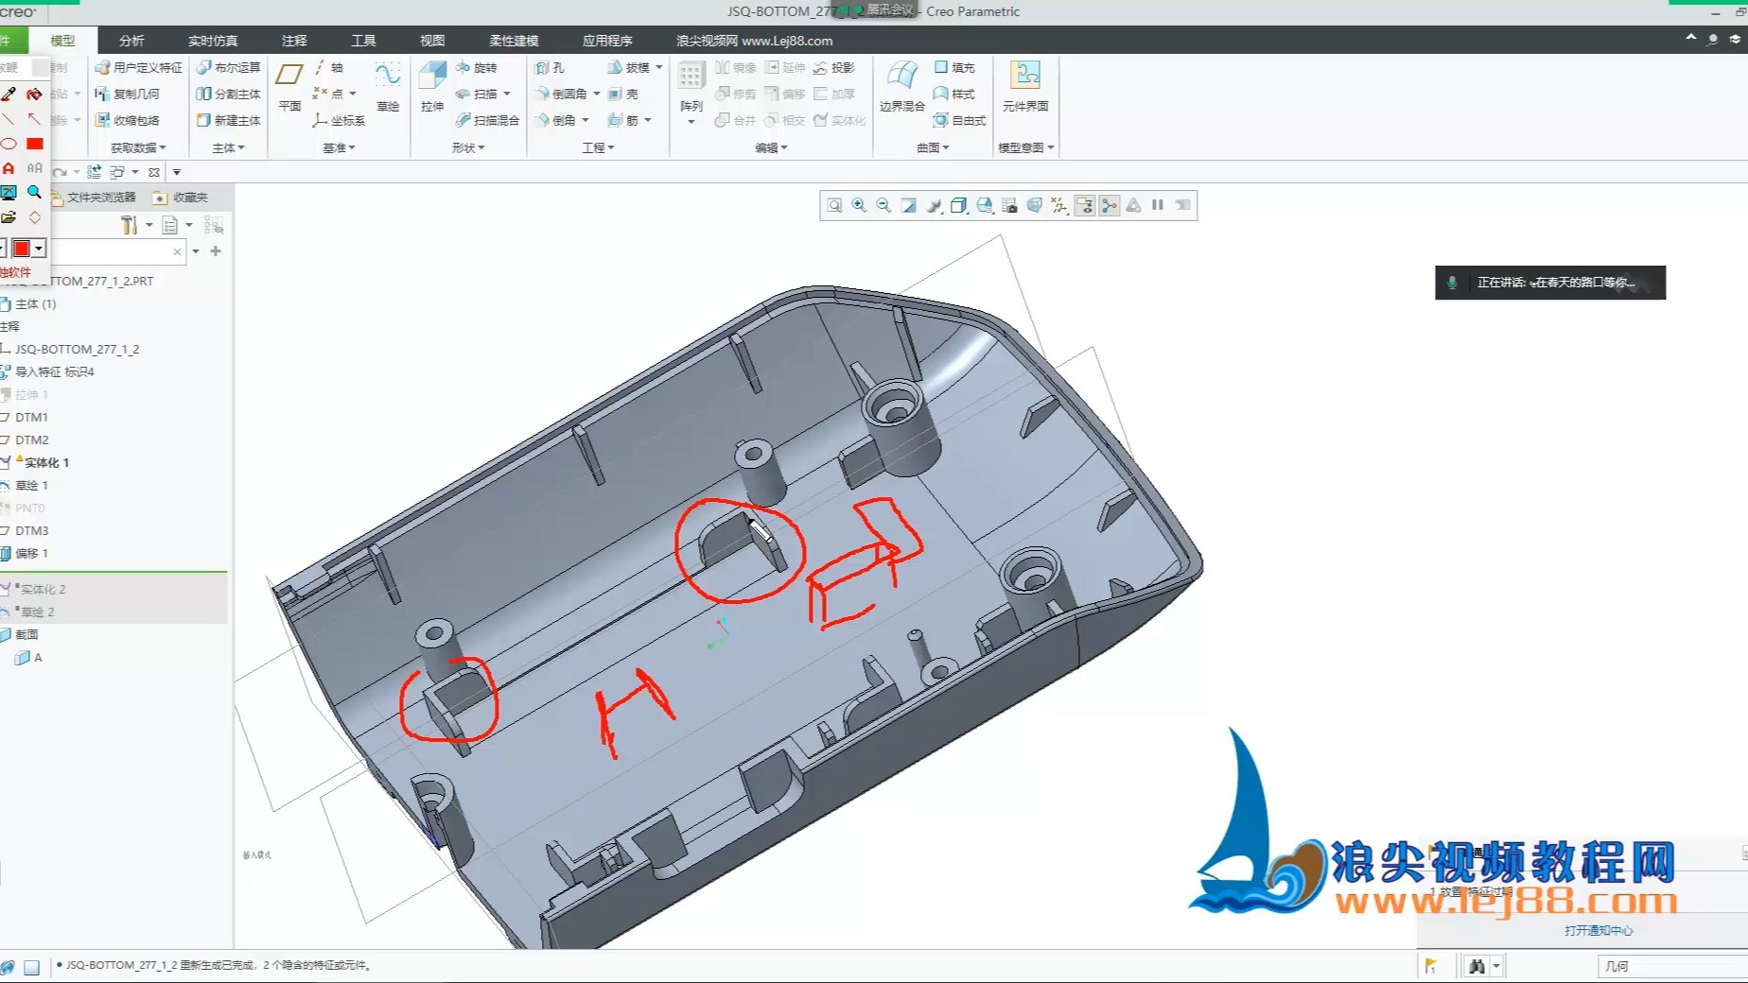Open Component Interface (元件界面)
Screen dimensions: 1748x983
pos(1025,85)
